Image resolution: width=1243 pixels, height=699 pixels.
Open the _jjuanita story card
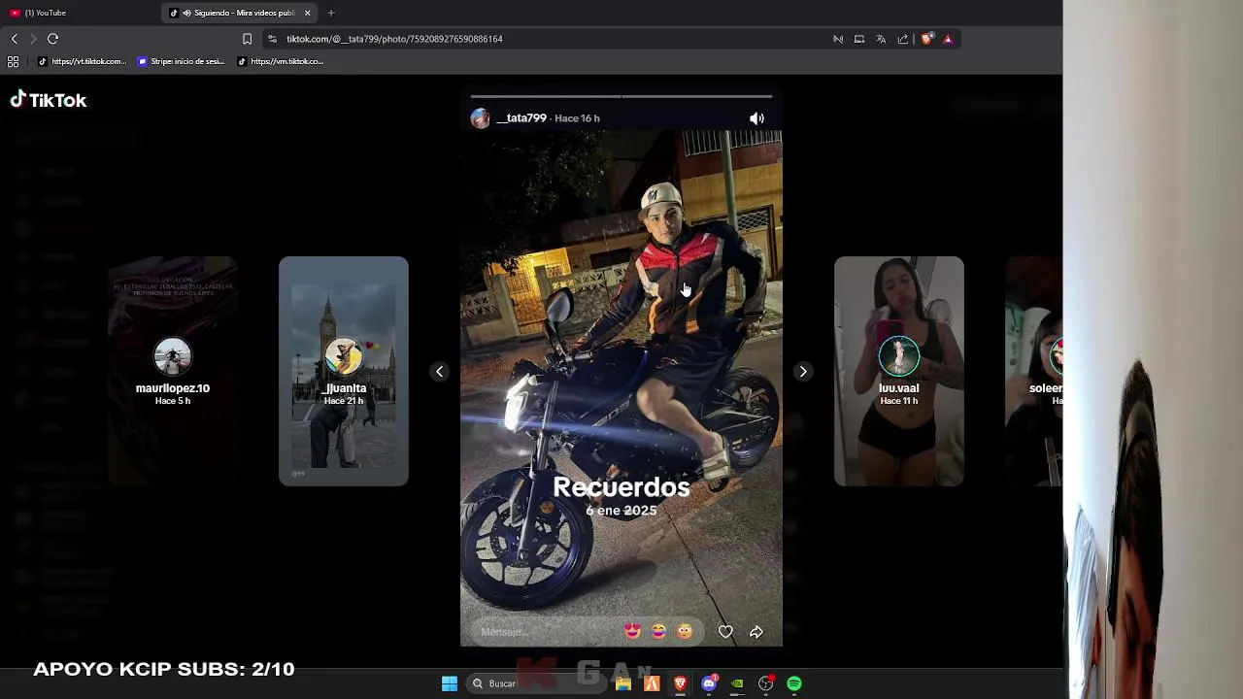pyautogui.click(x=344, y=371)
